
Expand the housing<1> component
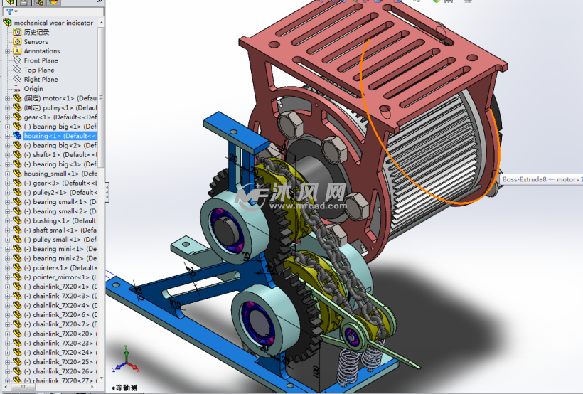pyautogui.click(x=7, y=136)
